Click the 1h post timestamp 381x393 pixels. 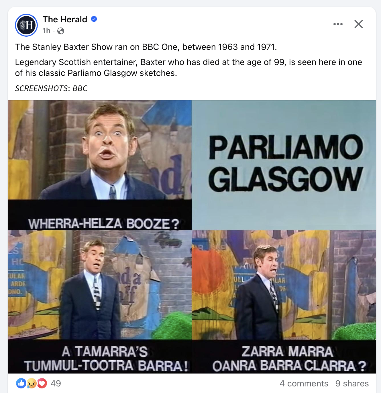[46, 31]
